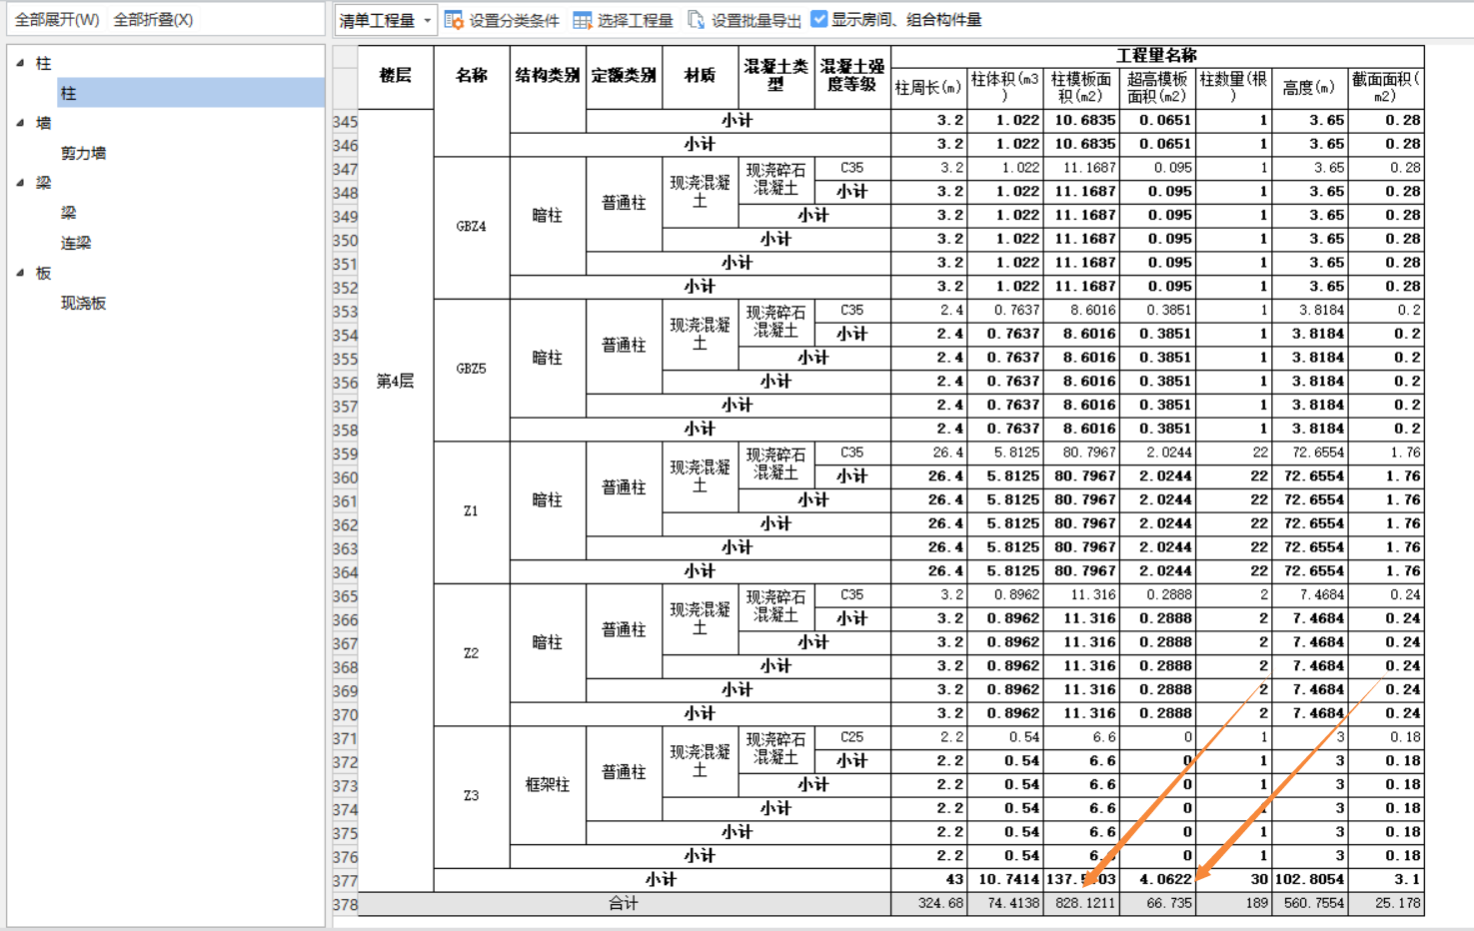Click the GBZ4 name cell
The height and width of the screenshot is (931, 1474).
point(472,227)
